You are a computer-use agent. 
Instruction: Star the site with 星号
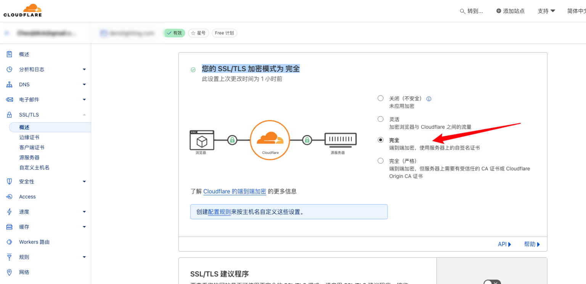[198, 33]
